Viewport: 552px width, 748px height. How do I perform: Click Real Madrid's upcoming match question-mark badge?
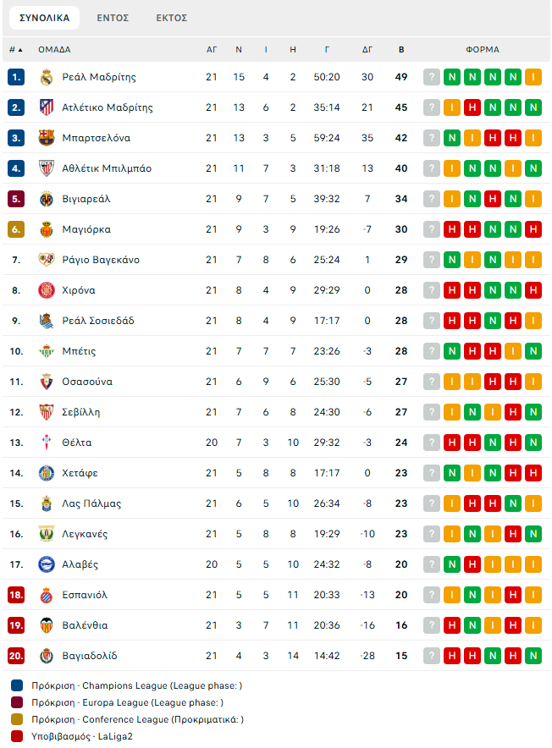click(432, 77)
